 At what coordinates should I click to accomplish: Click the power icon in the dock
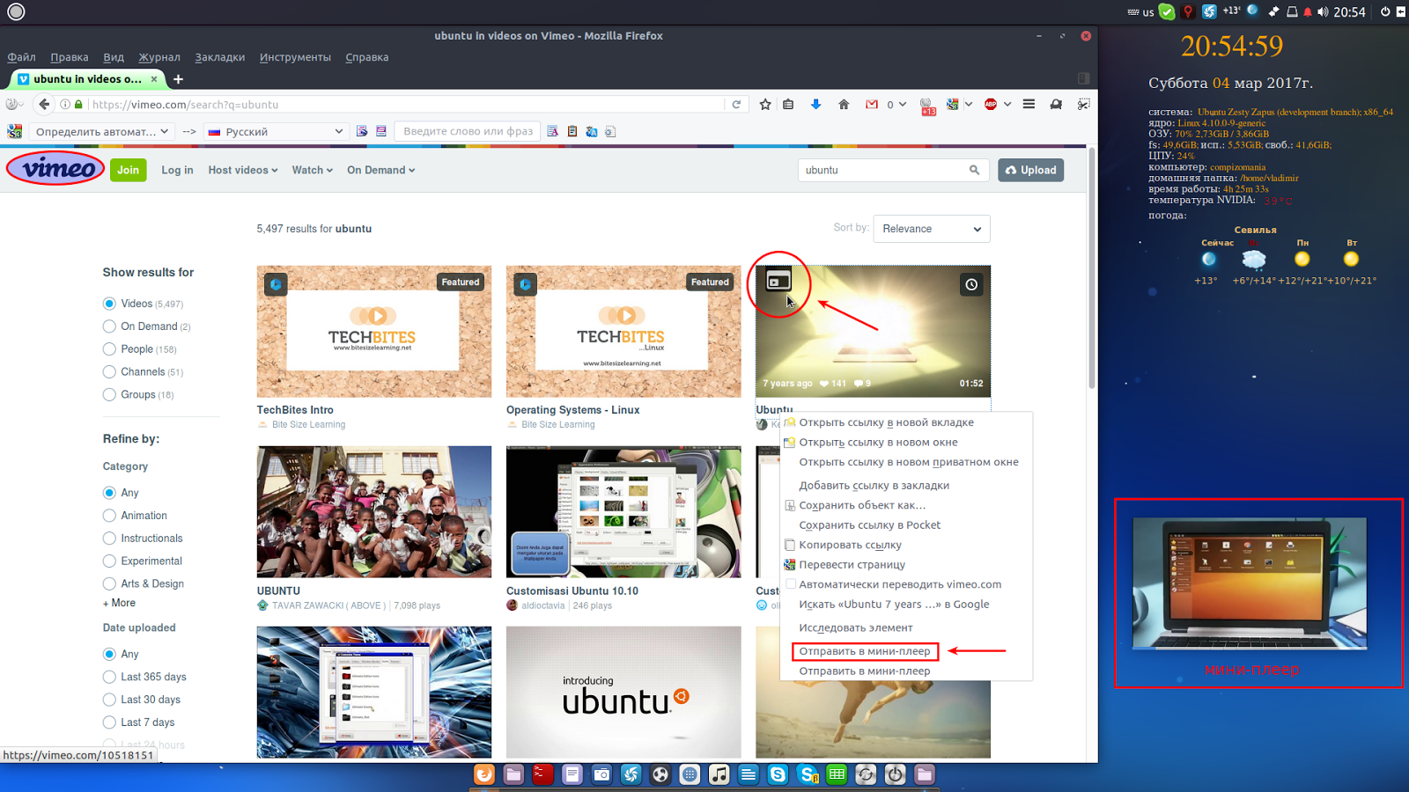coord(895,774)
